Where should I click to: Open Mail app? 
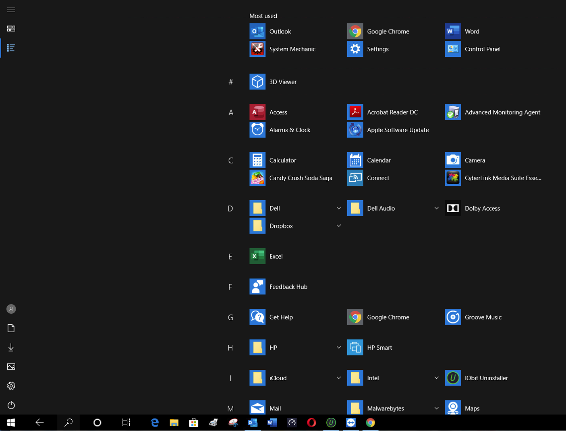pyautogui.click(x=295, y=408)
